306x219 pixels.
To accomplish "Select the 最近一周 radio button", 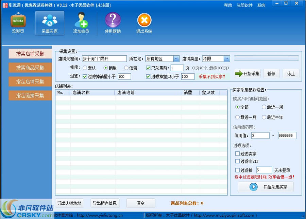I will [264, 107].
